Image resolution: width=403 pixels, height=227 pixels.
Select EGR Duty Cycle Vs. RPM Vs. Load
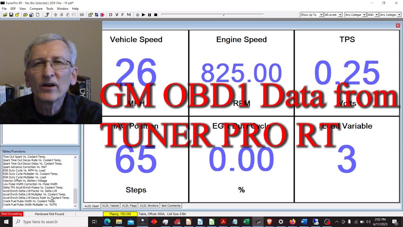click(24, 171)
